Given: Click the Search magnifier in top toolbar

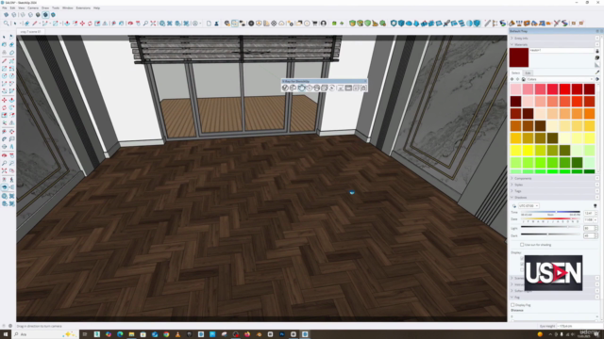Looking at the screenshot, I should pyautogui.click(x=7, y=24).
